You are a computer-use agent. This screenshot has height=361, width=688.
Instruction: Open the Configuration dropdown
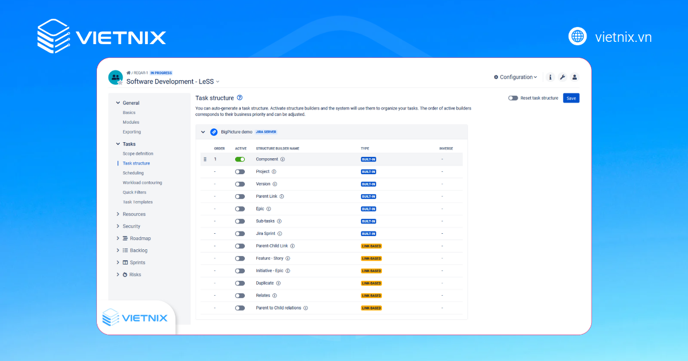tap(514, 77)
